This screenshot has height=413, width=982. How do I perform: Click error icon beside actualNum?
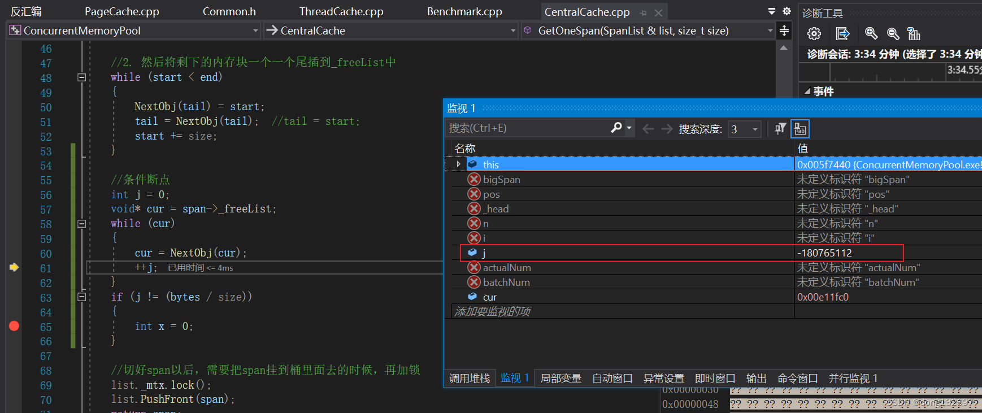pyautogui.click(x=474, y=267)
